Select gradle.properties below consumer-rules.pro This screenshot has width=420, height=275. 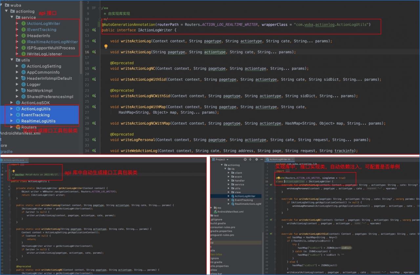tap(221, 231)
